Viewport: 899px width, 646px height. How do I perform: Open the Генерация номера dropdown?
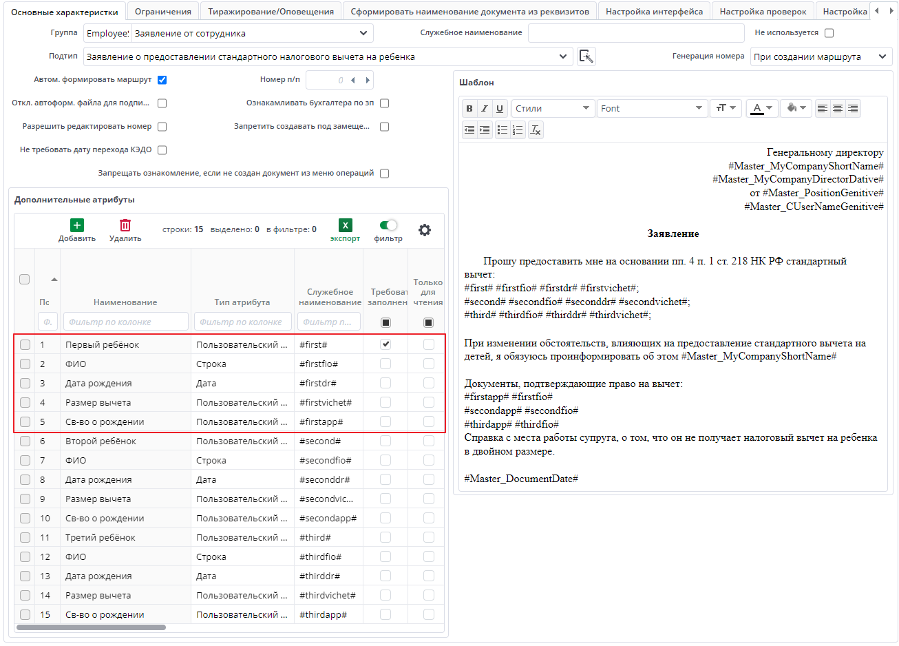882,56
